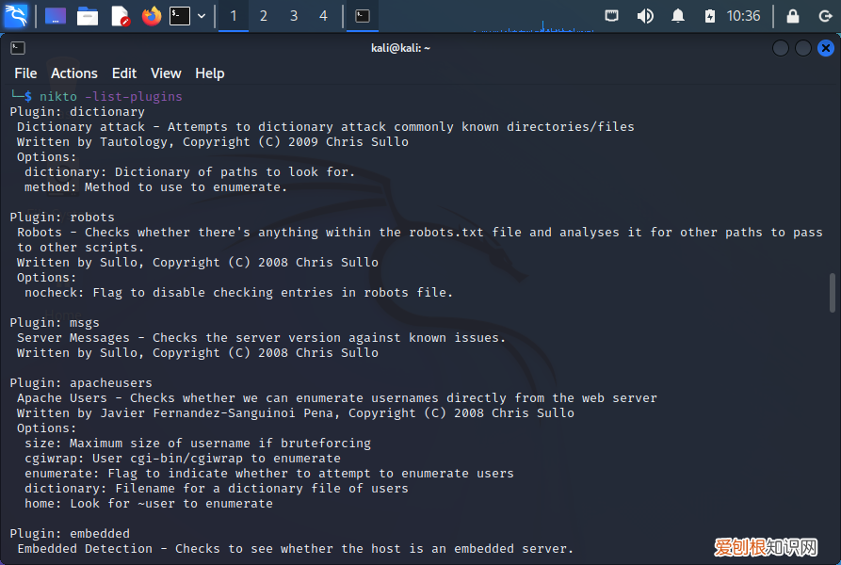841x565 pixels.
Task: Click the show desktop panel icon
Action: [56, 16]
